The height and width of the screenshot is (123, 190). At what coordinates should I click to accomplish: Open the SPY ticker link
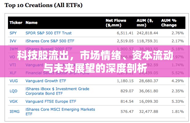[13, 33]
